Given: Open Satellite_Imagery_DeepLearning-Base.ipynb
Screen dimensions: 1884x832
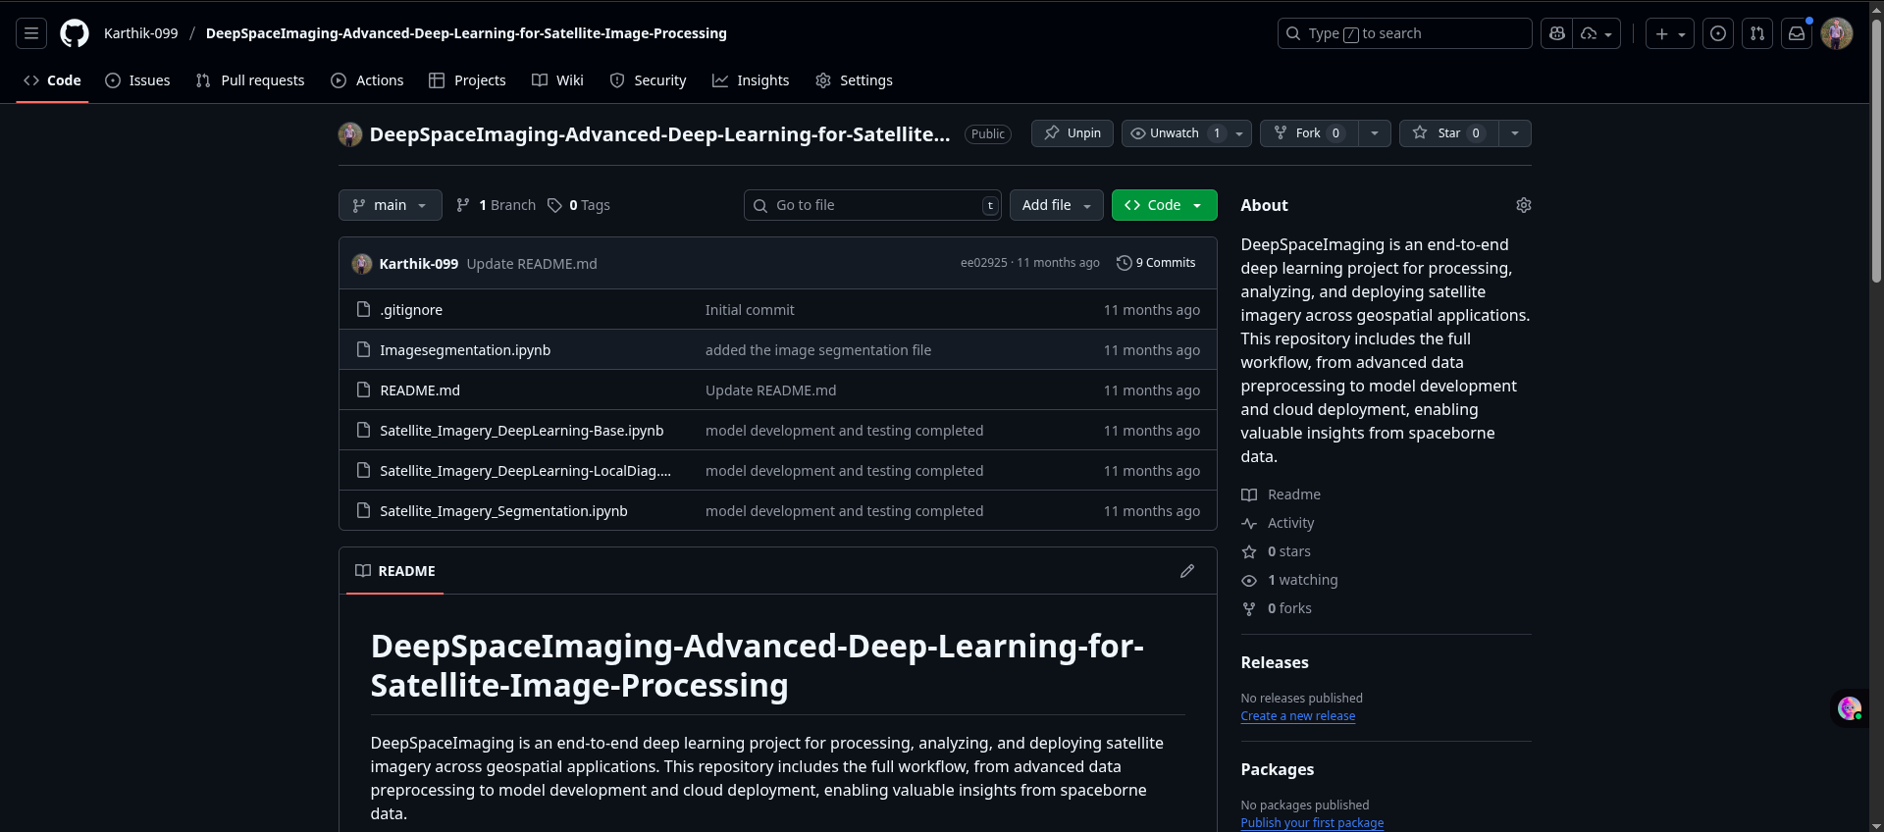Looking at the screenshot, I should (x=522, y=431).
